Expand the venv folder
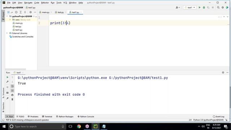This screenshot has width=231, height=130. pos(10,19)
